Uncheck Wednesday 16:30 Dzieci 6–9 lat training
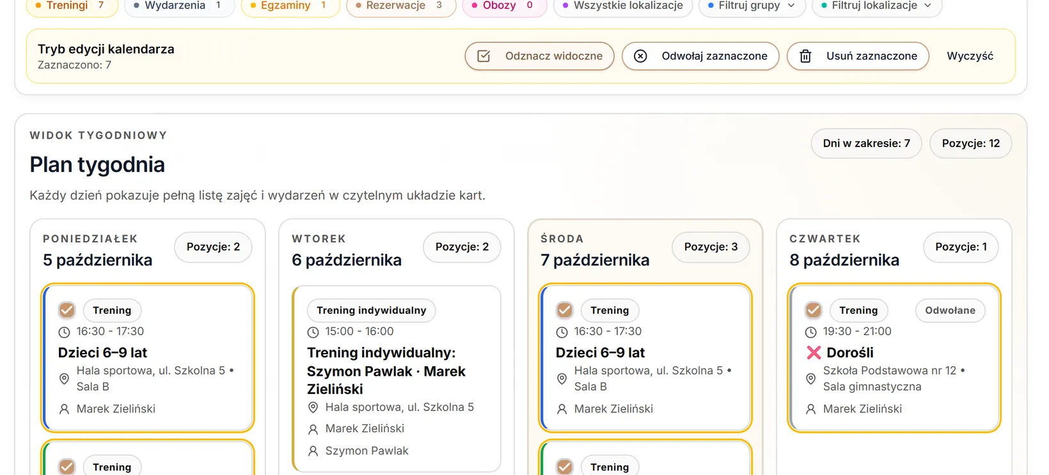 (565, 310)
